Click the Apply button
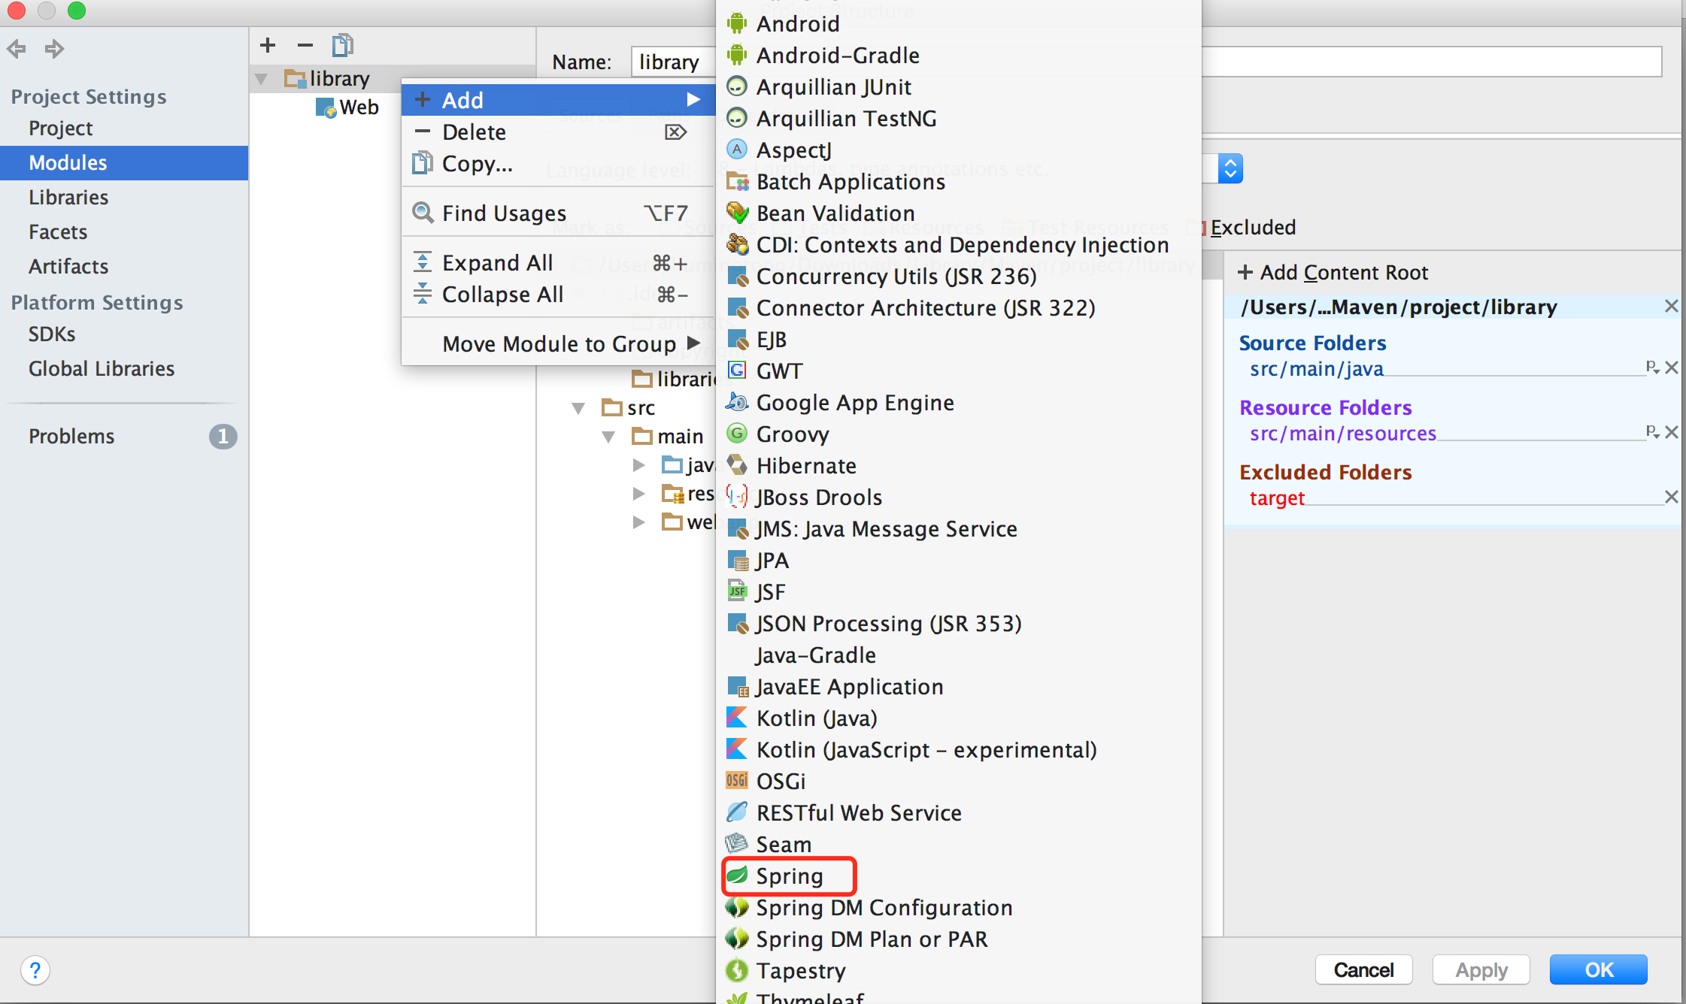 pyautogui.click(x=1481, y=969)
